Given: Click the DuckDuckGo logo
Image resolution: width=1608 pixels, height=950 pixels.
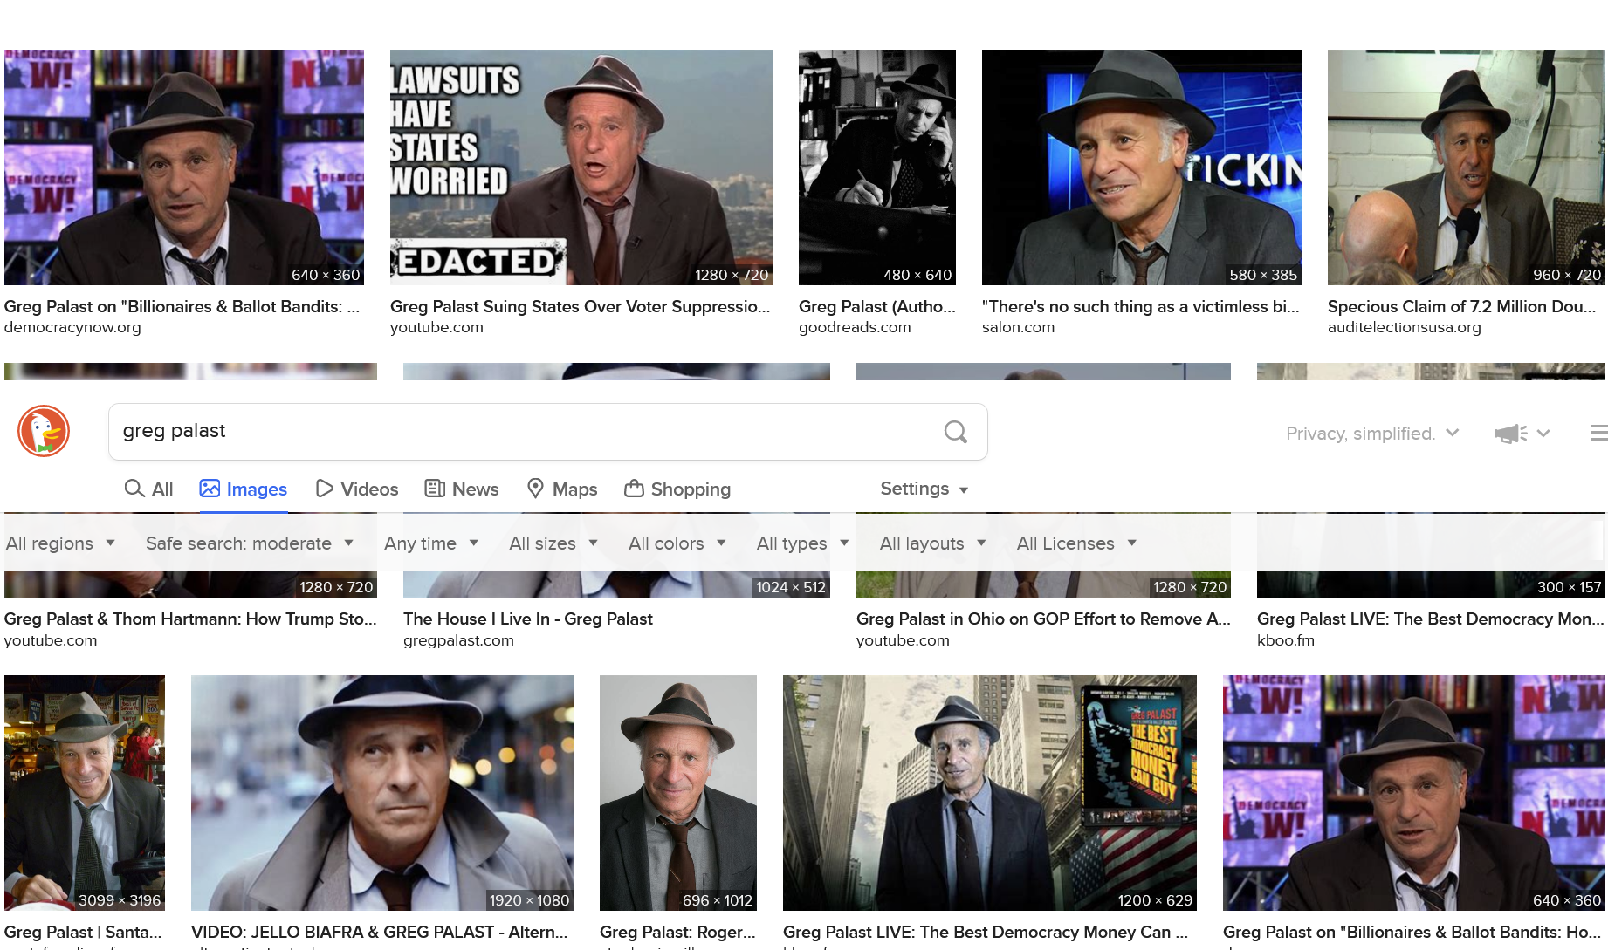Looking at the screenshot, I should pyautogui.click(x=44, y=431).
